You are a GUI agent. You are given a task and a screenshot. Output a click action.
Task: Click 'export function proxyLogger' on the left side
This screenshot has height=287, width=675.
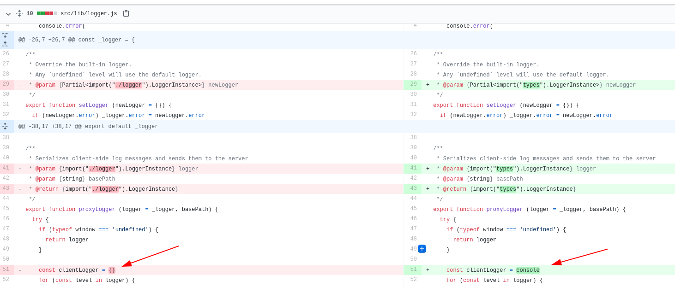(x=70, y=210)
